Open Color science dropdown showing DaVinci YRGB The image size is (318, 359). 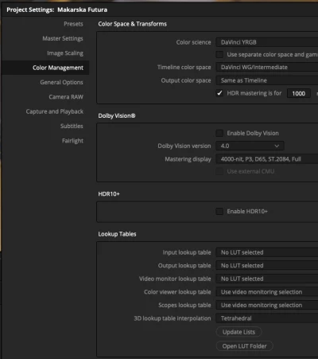tap(267, 42)
